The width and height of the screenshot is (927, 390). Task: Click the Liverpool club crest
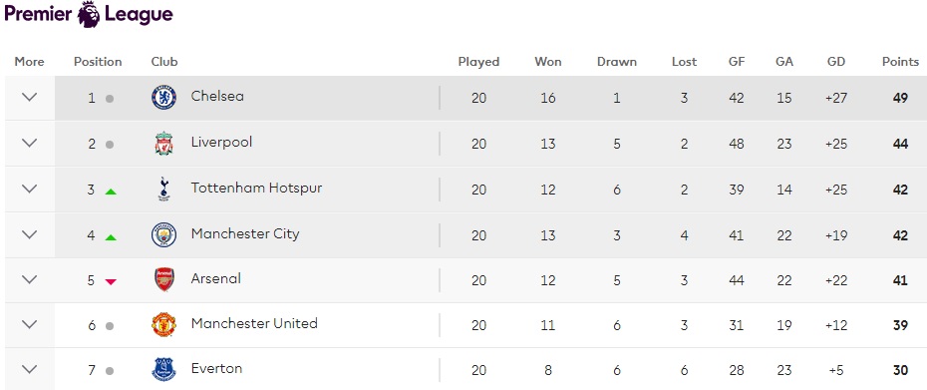[163, 144]
